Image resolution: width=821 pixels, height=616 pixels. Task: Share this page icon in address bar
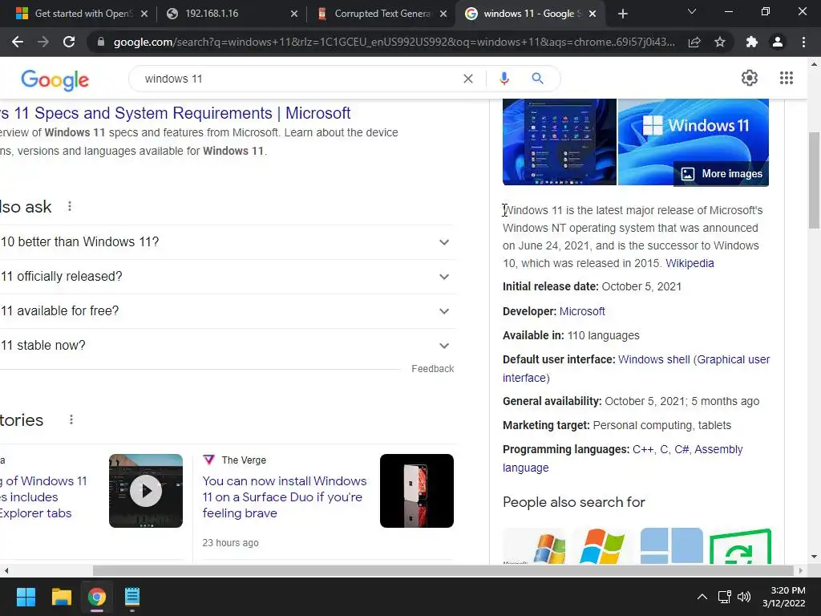pos(694,42)
